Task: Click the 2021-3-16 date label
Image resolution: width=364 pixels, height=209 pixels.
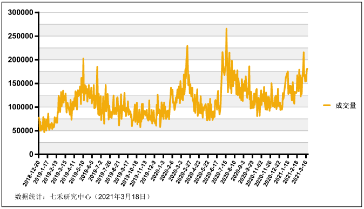Action: pos(300,172)
